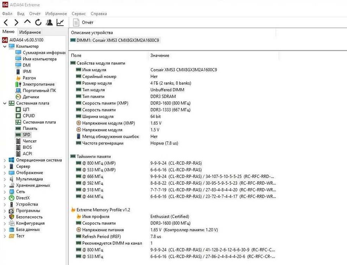
Task: Open the Избранное menu in menu bar
Action: 56,14
